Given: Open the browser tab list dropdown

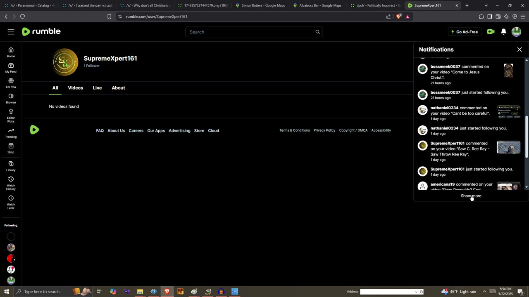Looking at the screenshot, I should [x=486, y=5].
